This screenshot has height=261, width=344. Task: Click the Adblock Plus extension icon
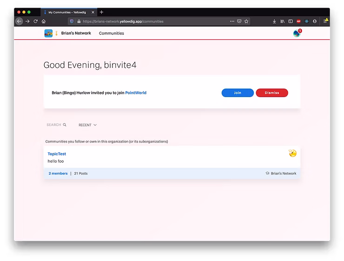(x=298, y=21)
